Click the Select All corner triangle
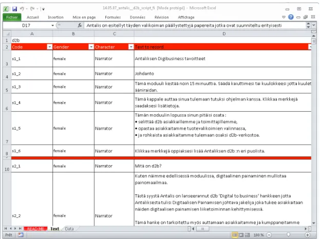The width and height of the screenshot is (320, 239). point(7,34)
